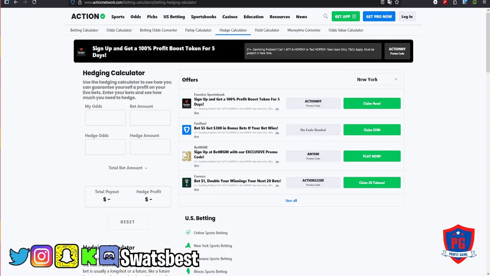Click the BetMGM lion logo
490x276 pixels.
(x=186, y=156)
